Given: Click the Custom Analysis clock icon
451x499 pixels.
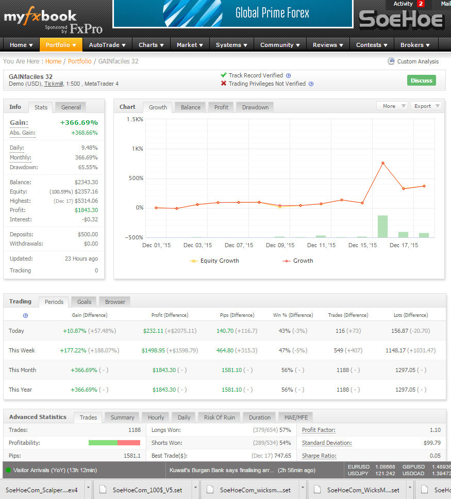Looking at the screenshot, I should point(391,61).
